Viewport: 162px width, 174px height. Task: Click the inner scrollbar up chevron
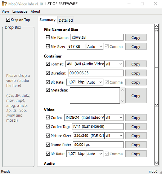pos(157,31)
